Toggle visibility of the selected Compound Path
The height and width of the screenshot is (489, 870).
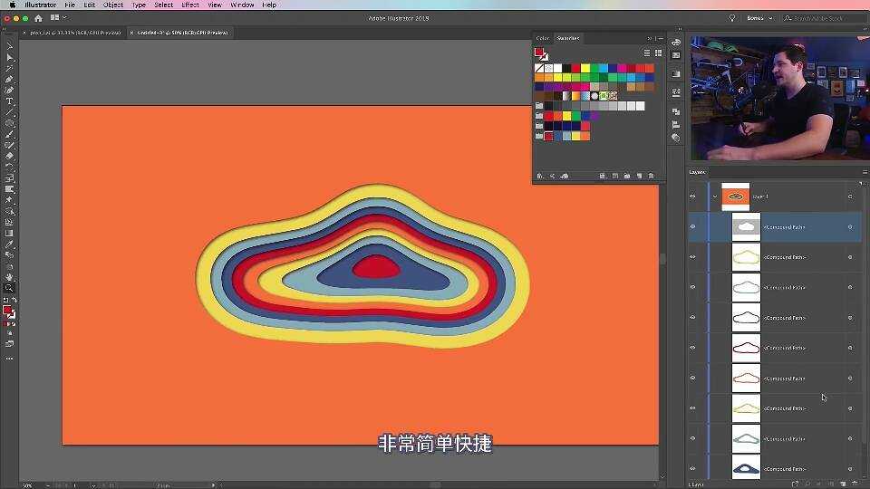pyautogui.click(x=692, y=226)
